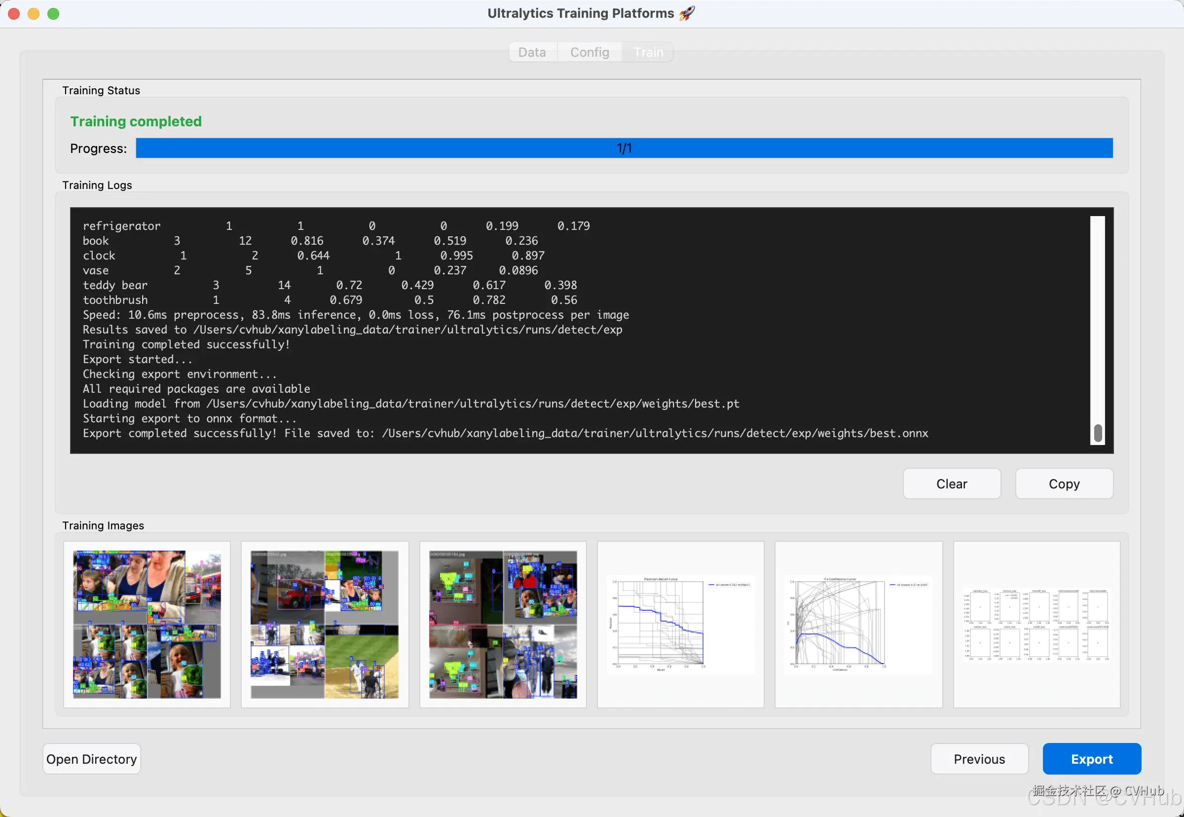Open the first training batch mosaic thumbnail

point(147,625)
